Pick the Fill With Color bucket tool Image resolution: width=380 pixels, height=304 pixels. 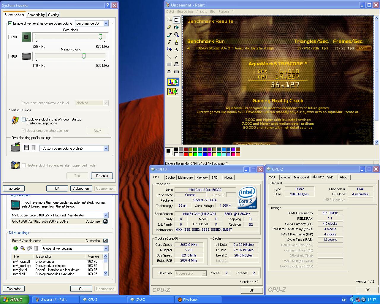point(177,28)
